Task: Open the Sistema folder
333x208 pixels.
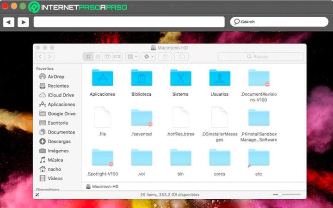Action: 180,78
